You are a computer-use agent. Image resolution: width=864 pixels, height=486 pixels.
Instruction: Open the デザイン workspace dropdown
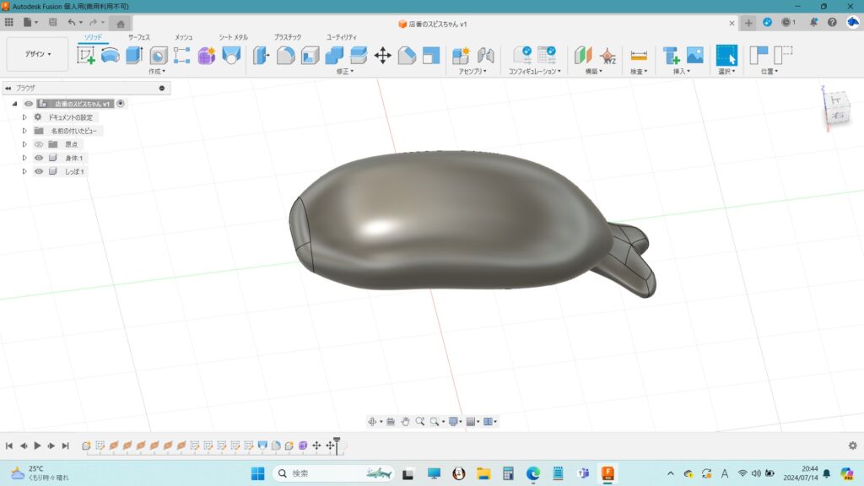(37, 54)
